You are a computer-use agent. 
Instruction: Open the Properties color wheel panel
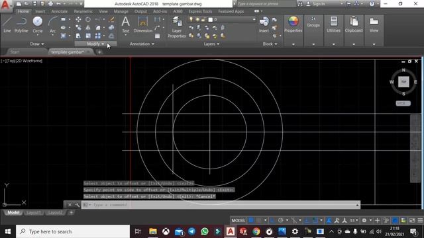[x=293, y=24]
